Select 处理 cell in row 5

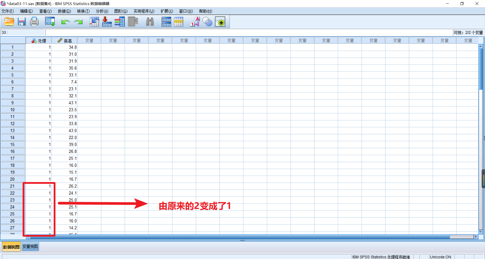(39, 75)
